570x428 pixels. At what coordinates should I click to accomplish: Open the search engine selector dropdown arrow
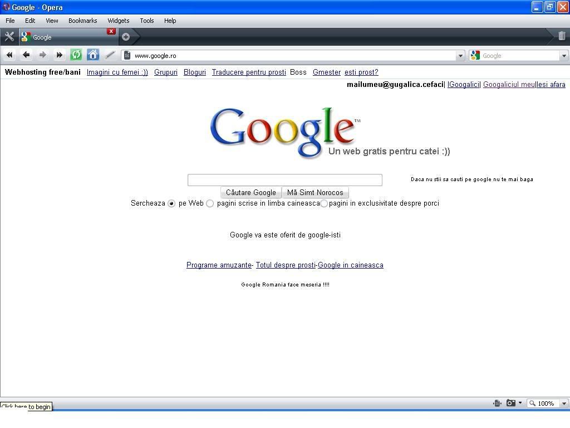(x=563, y=56)
